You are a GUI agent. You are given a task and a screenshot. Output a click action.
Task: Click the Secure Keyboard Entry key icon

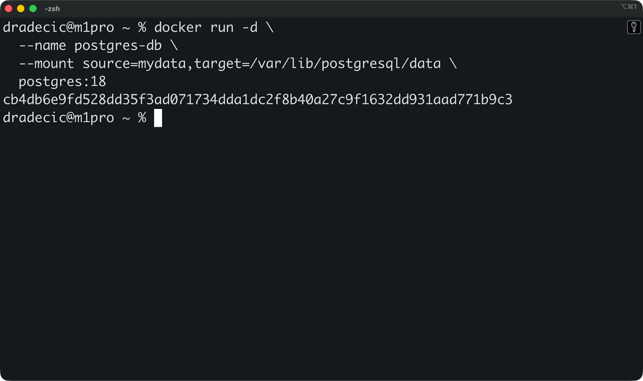coord(634,27)
